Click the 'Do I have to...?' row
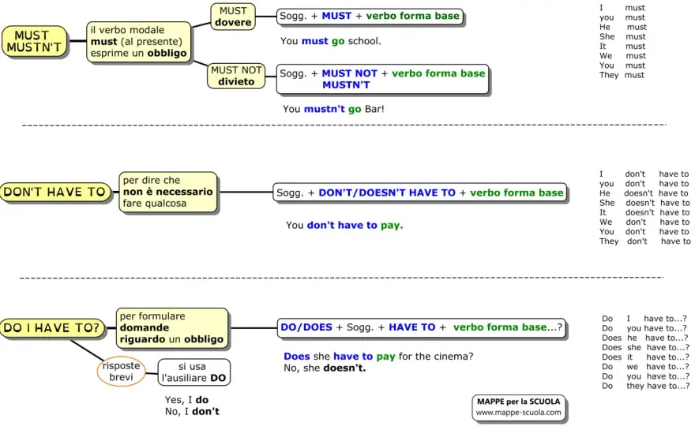The image size is (695, 426). coord(644,319)
